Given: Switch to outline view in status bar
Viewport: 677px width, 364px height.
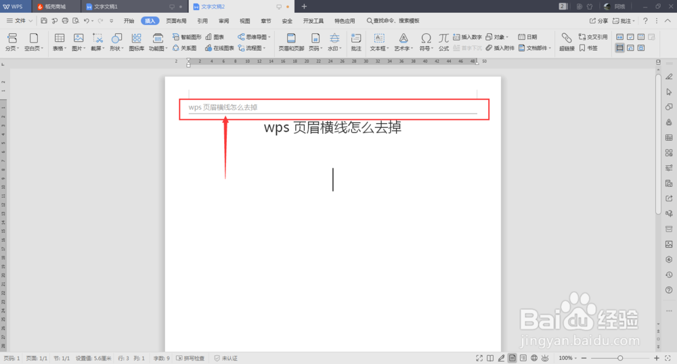Looking at the screenshot, I should point(523,358).
